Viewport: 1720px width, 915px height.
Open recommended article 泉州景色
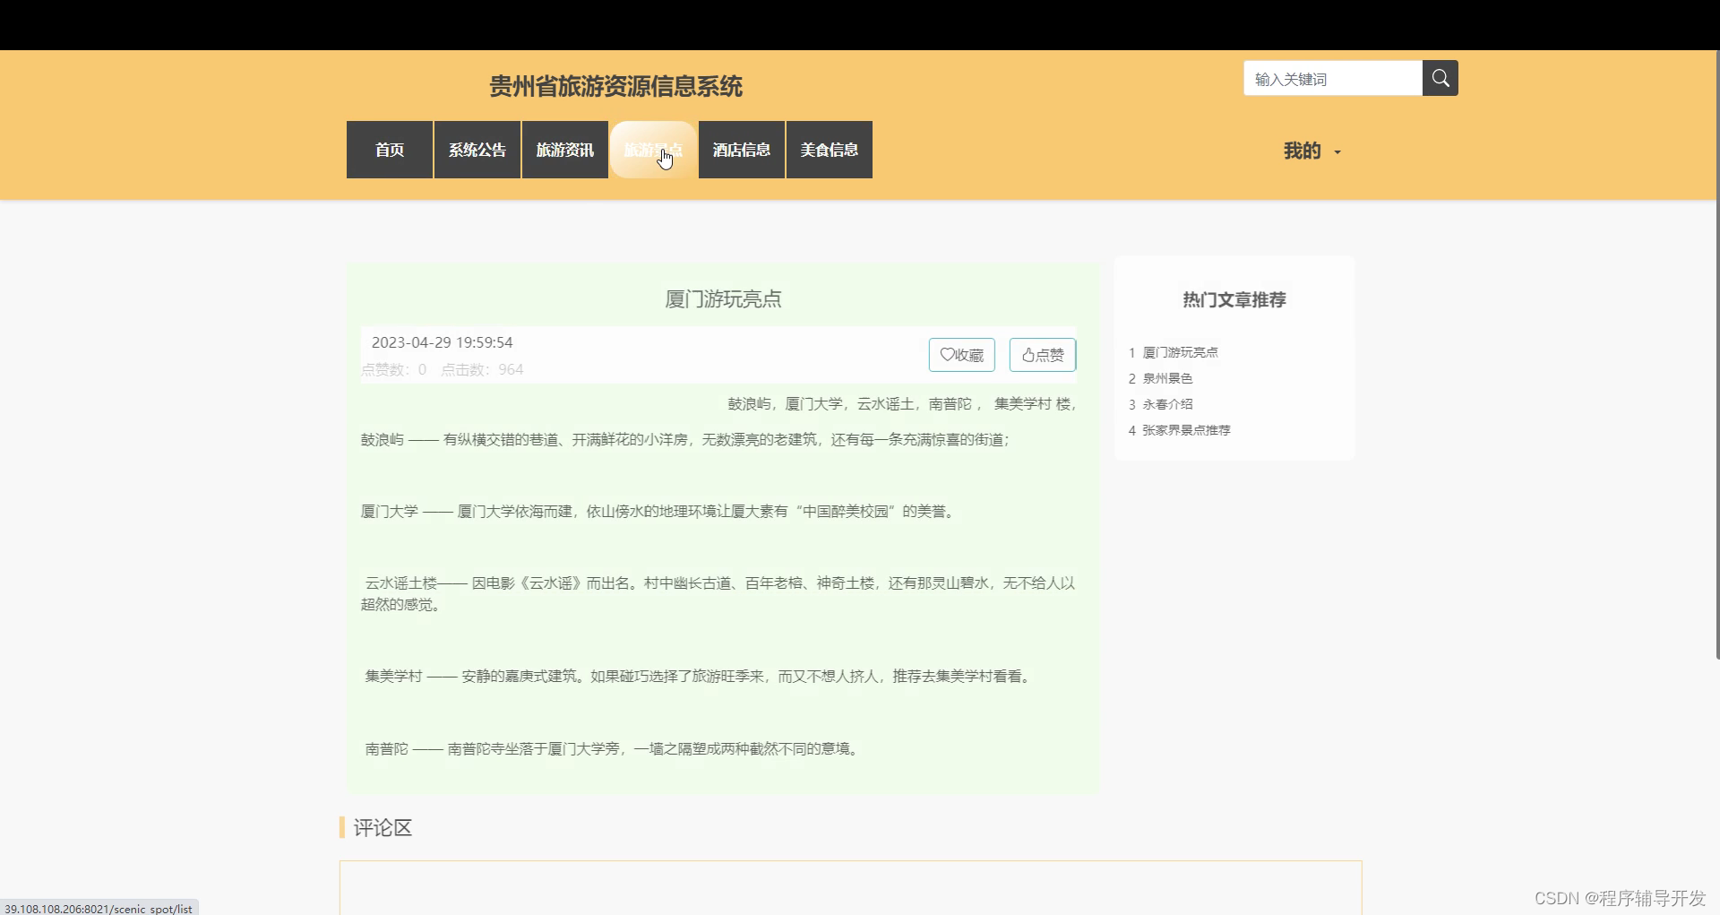point(1167,379)
